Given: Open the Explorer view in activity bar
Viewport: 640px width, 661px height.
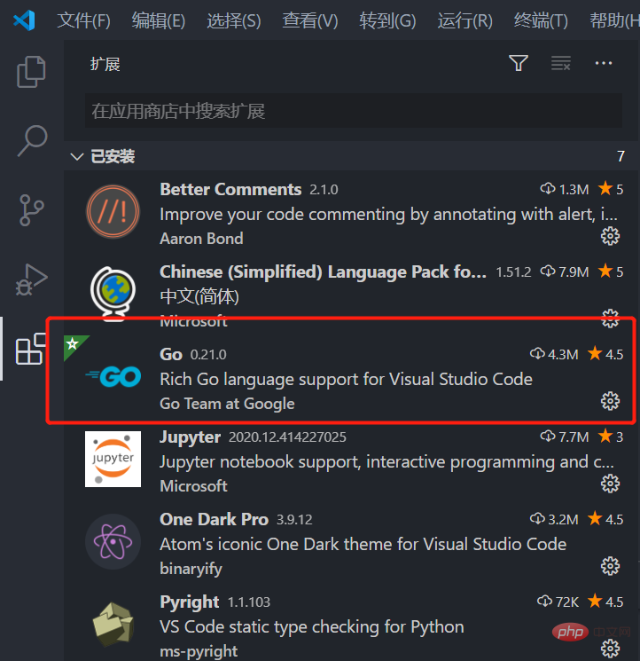Looking at the screenshot, I should [x=31, y=72].
